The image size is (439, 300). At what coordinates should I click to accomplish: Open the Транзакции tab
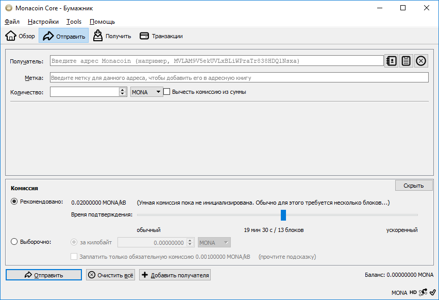(x=161, y=36)
